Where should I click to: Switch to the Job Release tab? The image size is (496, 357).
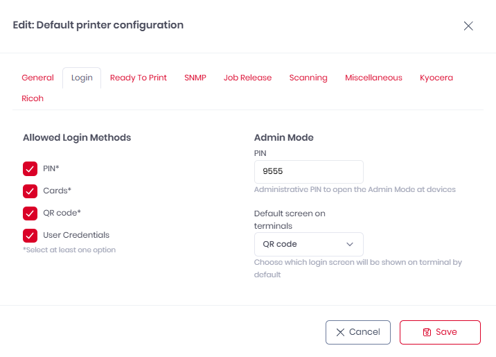[247, 78]
